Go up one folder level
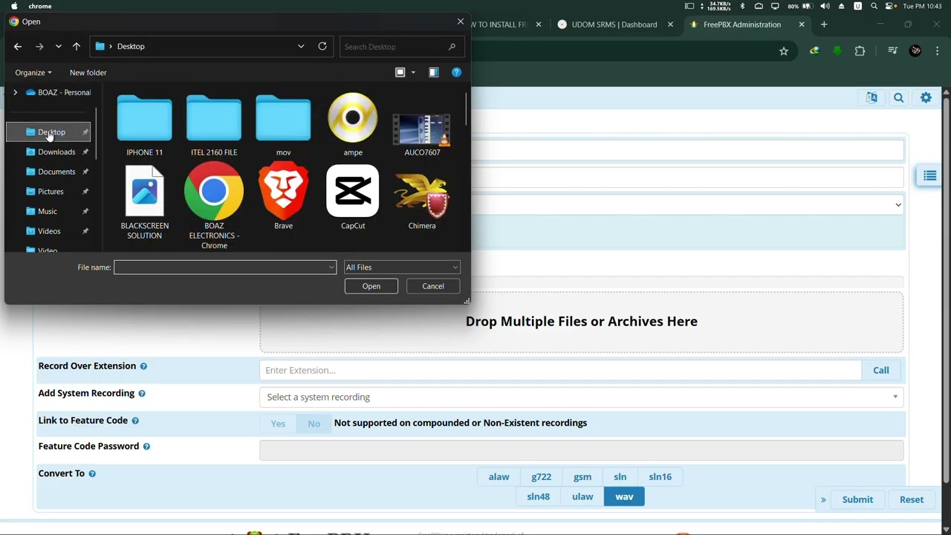The height and width of the screenshot is (535, 951). coord(77,47)
